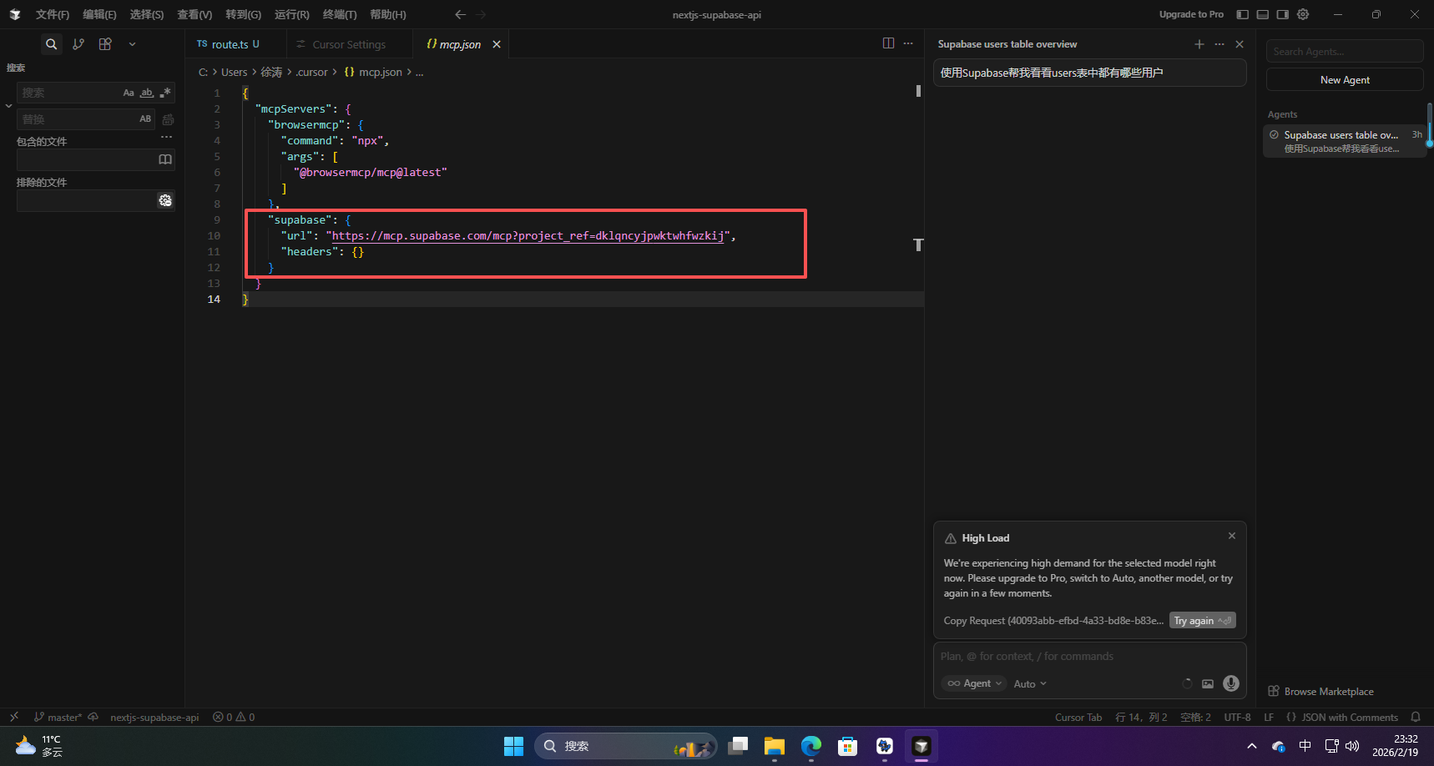This screenshot has height=766, width=1434.
Task: Toggle search details three-dots under replace field
Action: pyautogui.click(x=166, y=137)
